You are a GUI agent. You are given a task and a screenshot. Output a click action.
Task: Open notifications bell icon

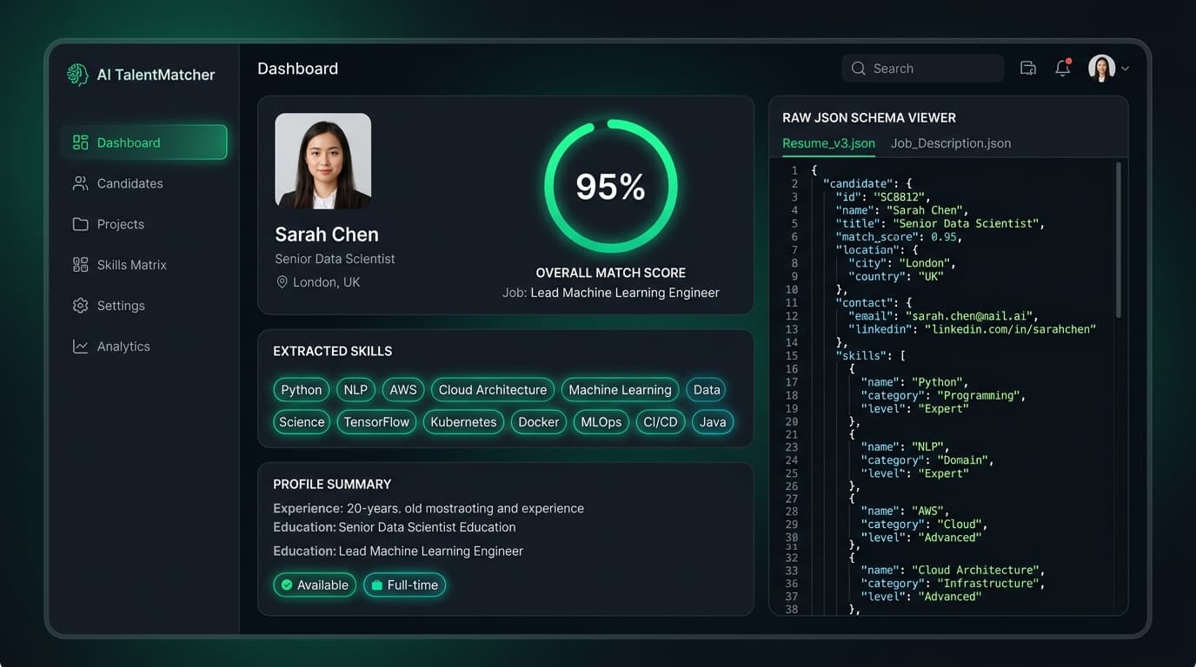click(x=1062, y=68)
